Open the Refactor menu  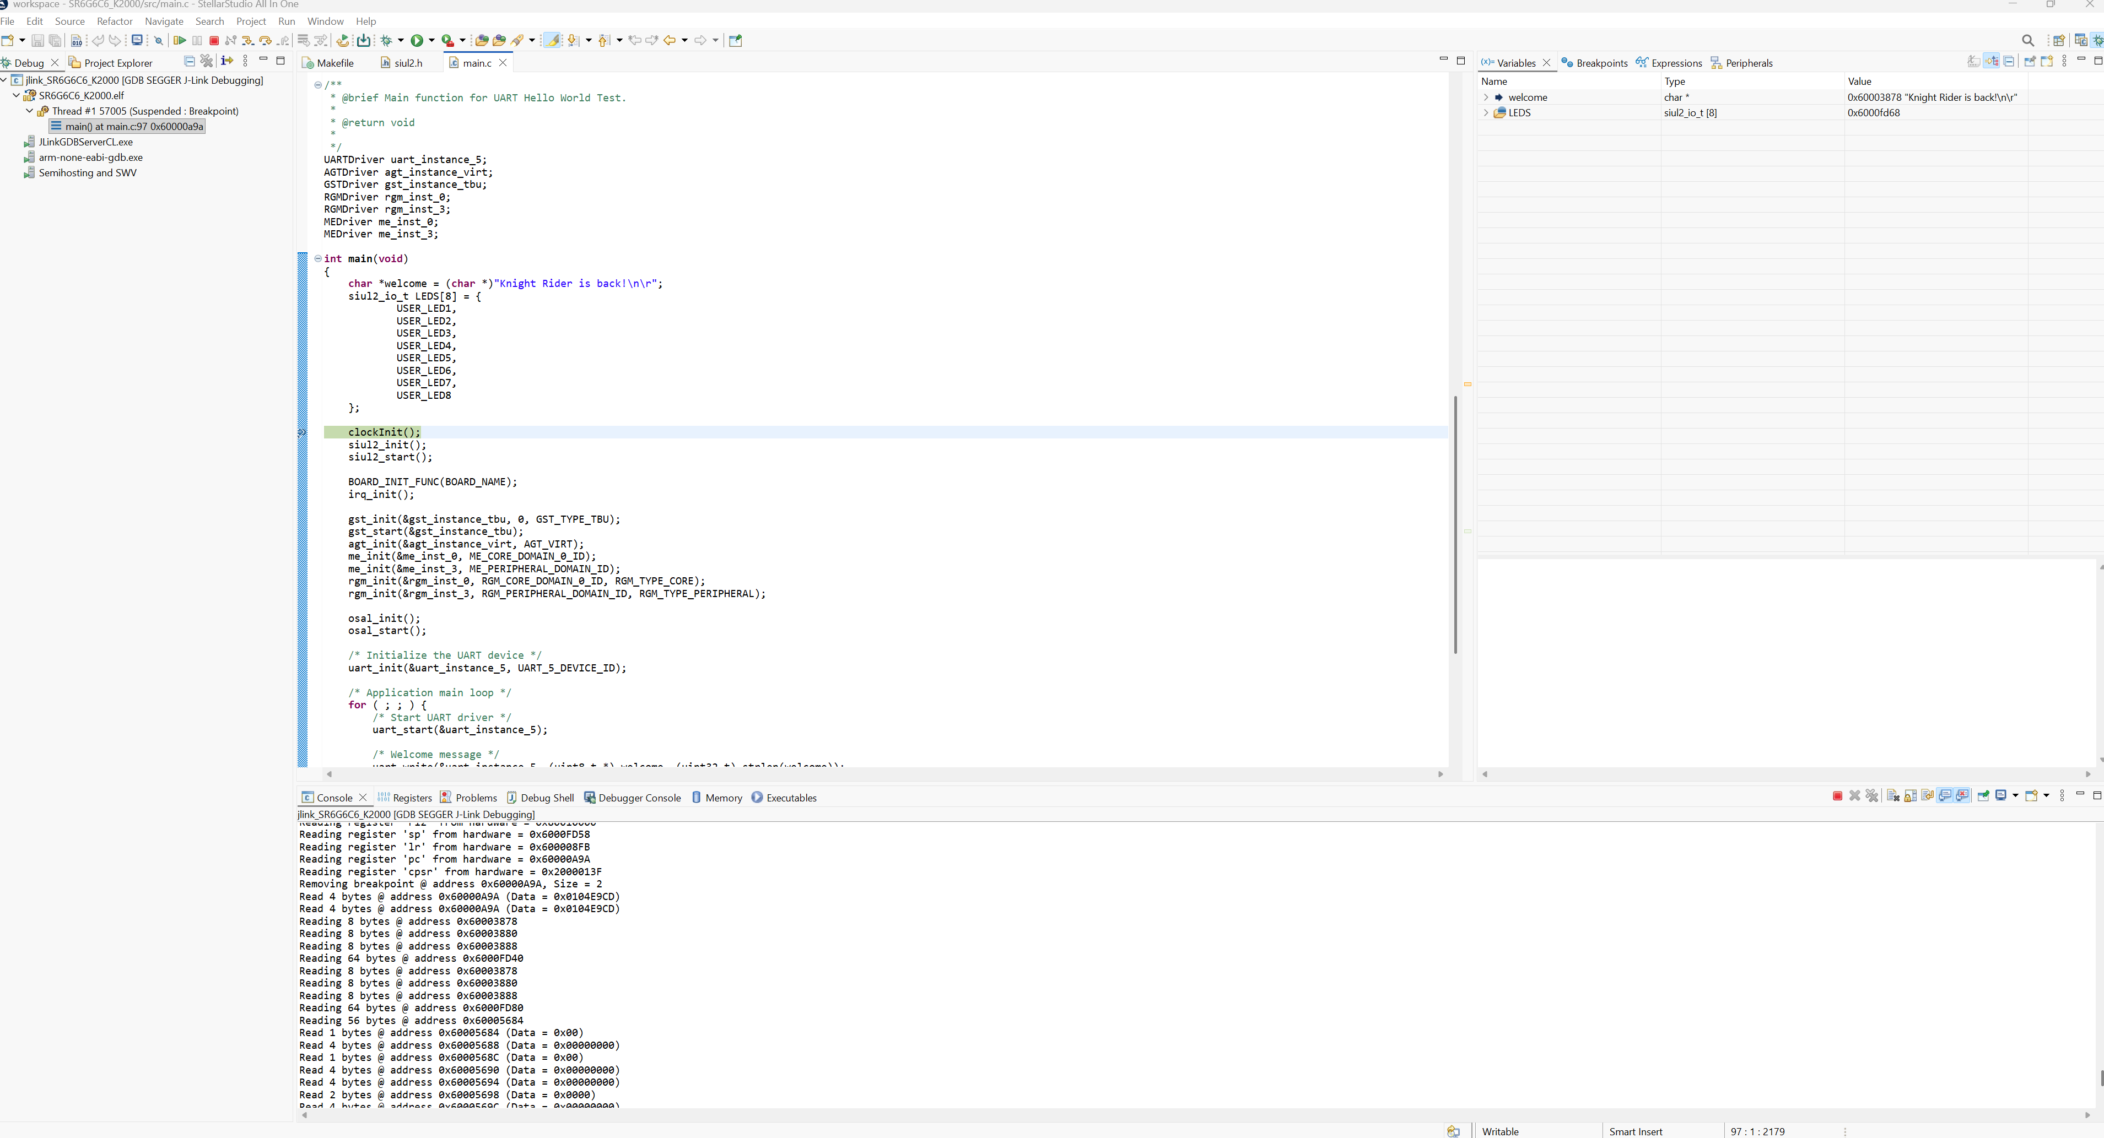click(x=115, y=21)
